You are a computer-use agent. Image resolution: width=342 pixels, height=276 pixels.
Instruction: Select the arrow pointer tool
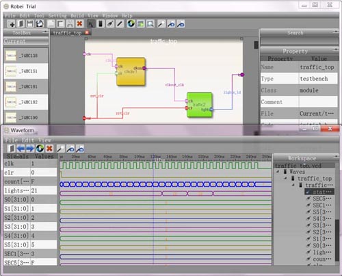91,24
